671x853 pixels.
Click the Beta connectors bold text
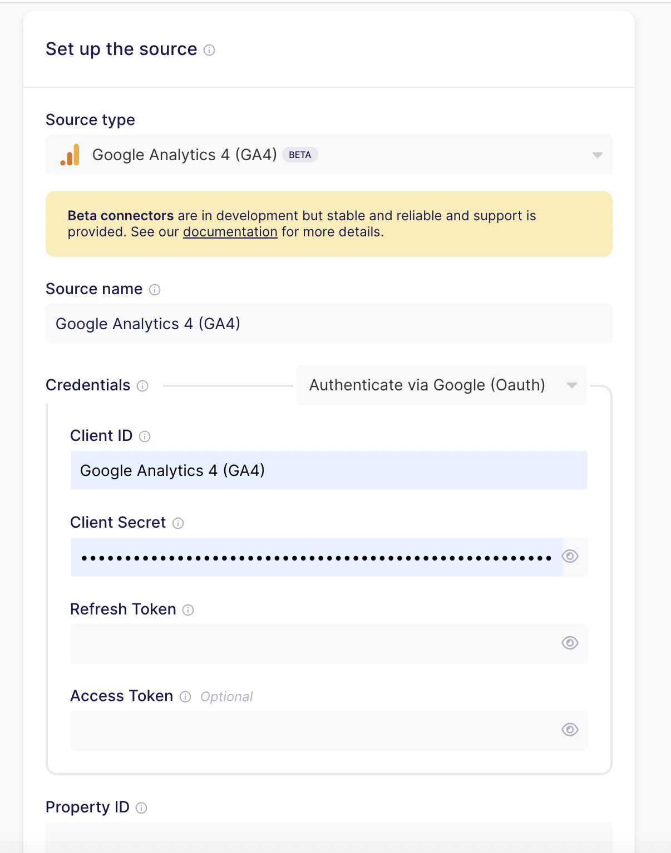coord(121,216)
